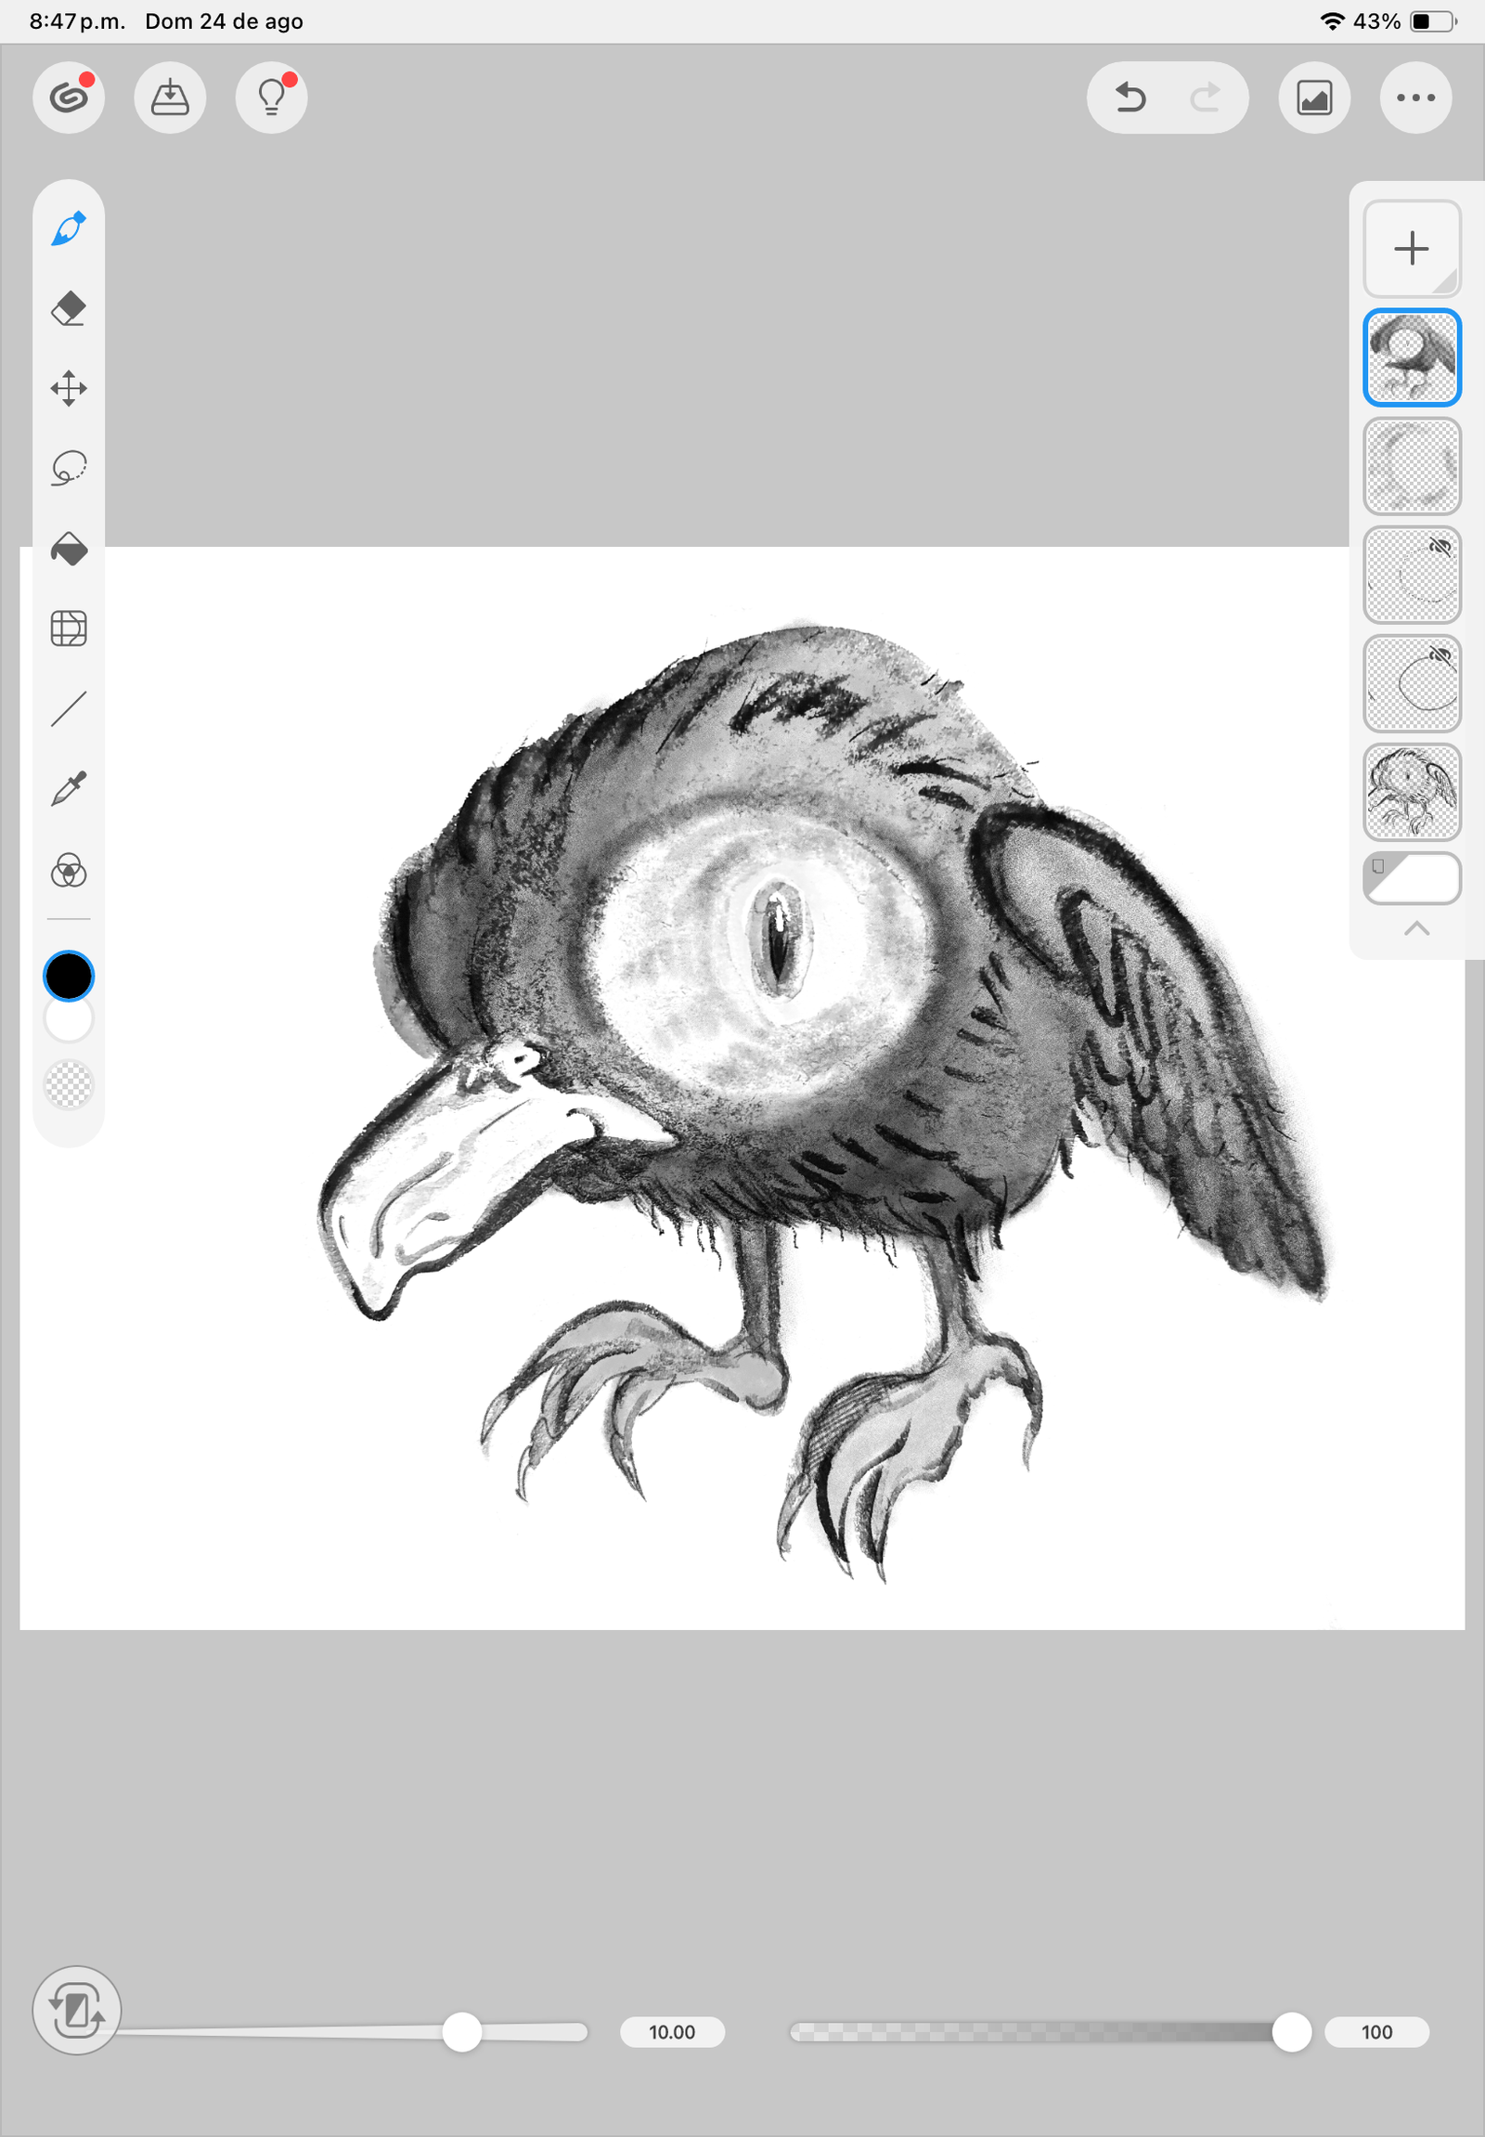Open the three-dot more options menu
The height and width of the screenshot is (2137, 1485).
(x=1415, y=97)
